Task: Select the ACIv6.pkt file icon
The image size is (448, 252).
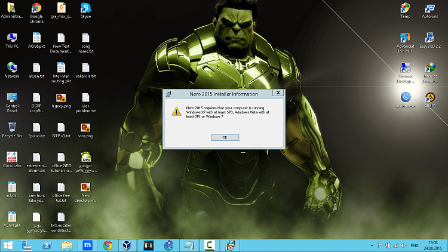Action: pyautogui.click(x=36, y=40)
